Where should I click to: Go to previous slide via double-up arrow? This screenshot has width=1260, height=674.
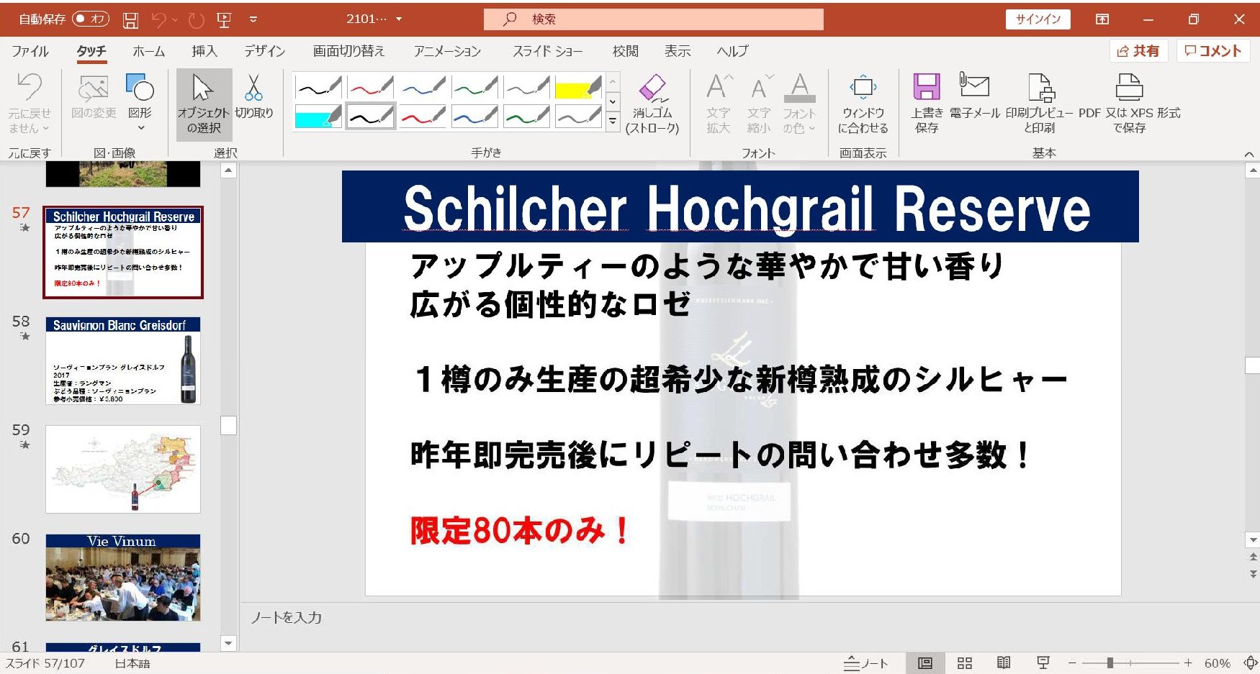pyautogui.click(x=1253, y=557)
